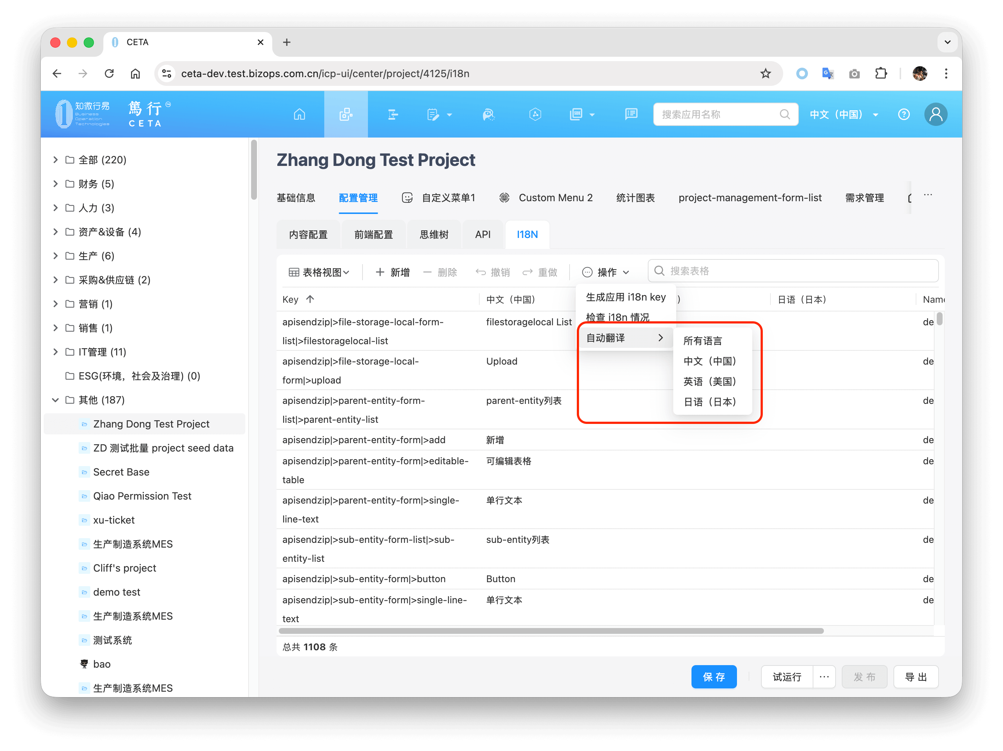Open Secret Base project in tree
The height and width of the screenshot is (751, 1003).
(121, 472)
